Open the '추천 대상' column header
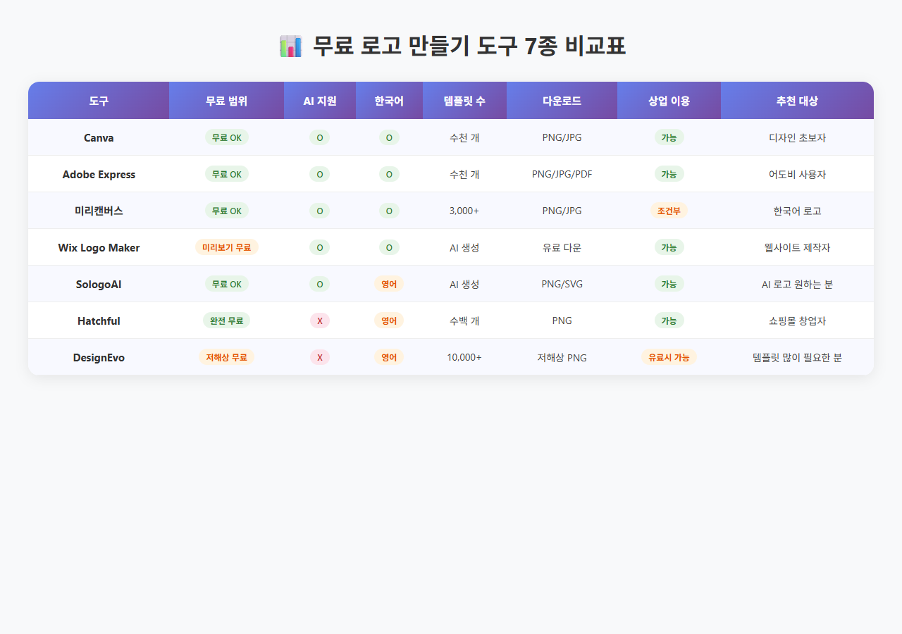The height and width of the screenshot is (634, 902). (x=797, y=100)
